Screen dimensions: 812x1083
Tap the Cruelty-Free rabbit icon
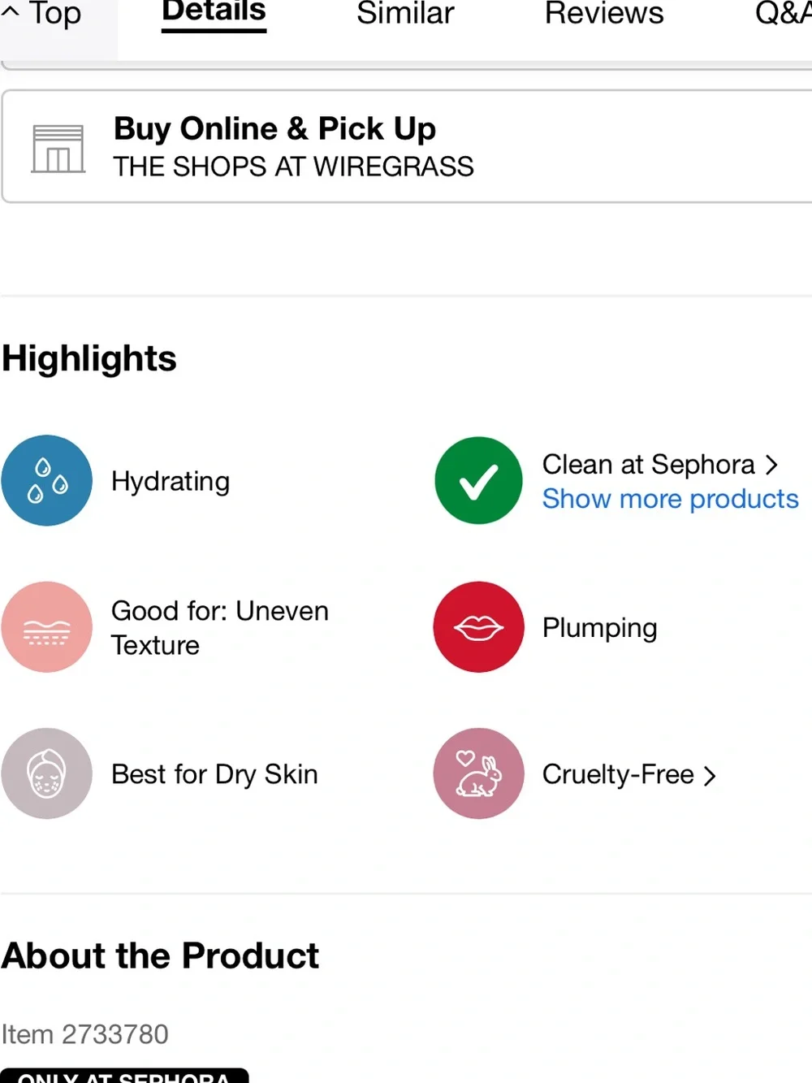tap(478, 773)
